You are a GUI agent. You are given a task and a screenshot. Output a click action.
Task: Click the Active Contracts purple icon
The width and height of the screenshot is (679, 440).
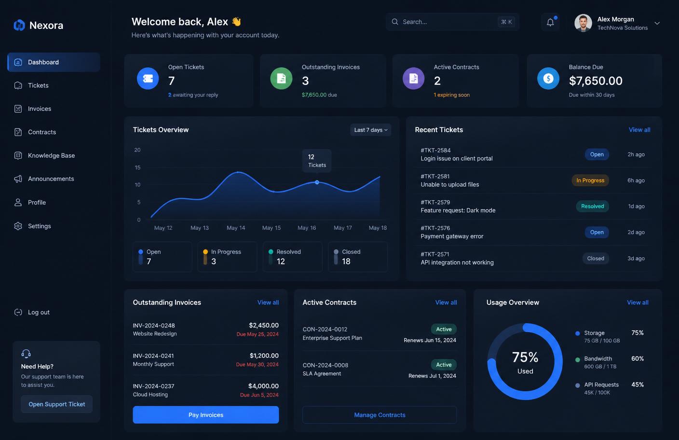point(413,78)
